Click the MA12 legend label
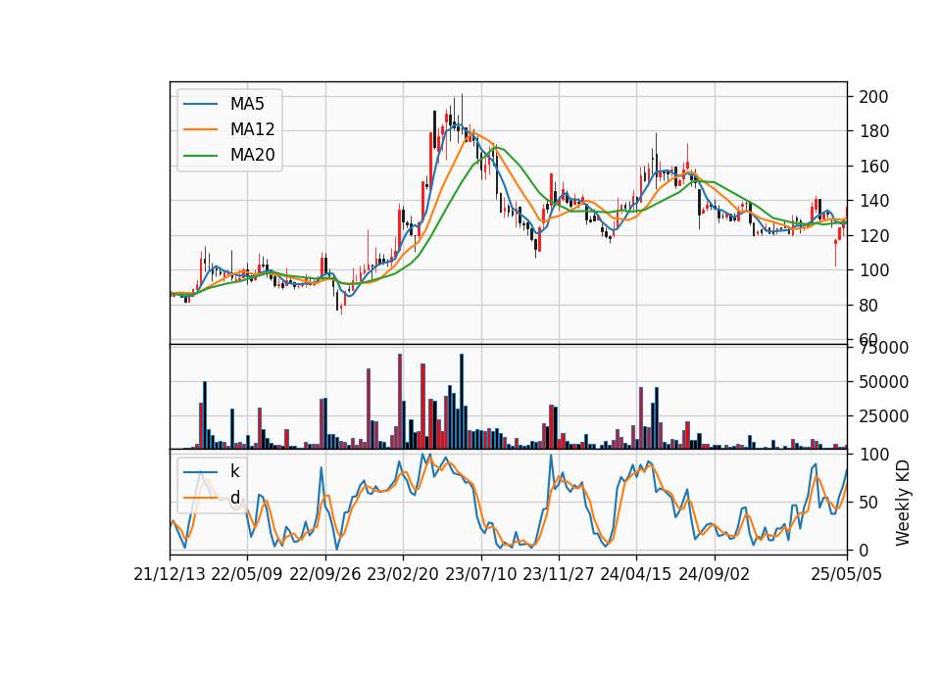Screen dimensions: 941x676 coord(253,129)
